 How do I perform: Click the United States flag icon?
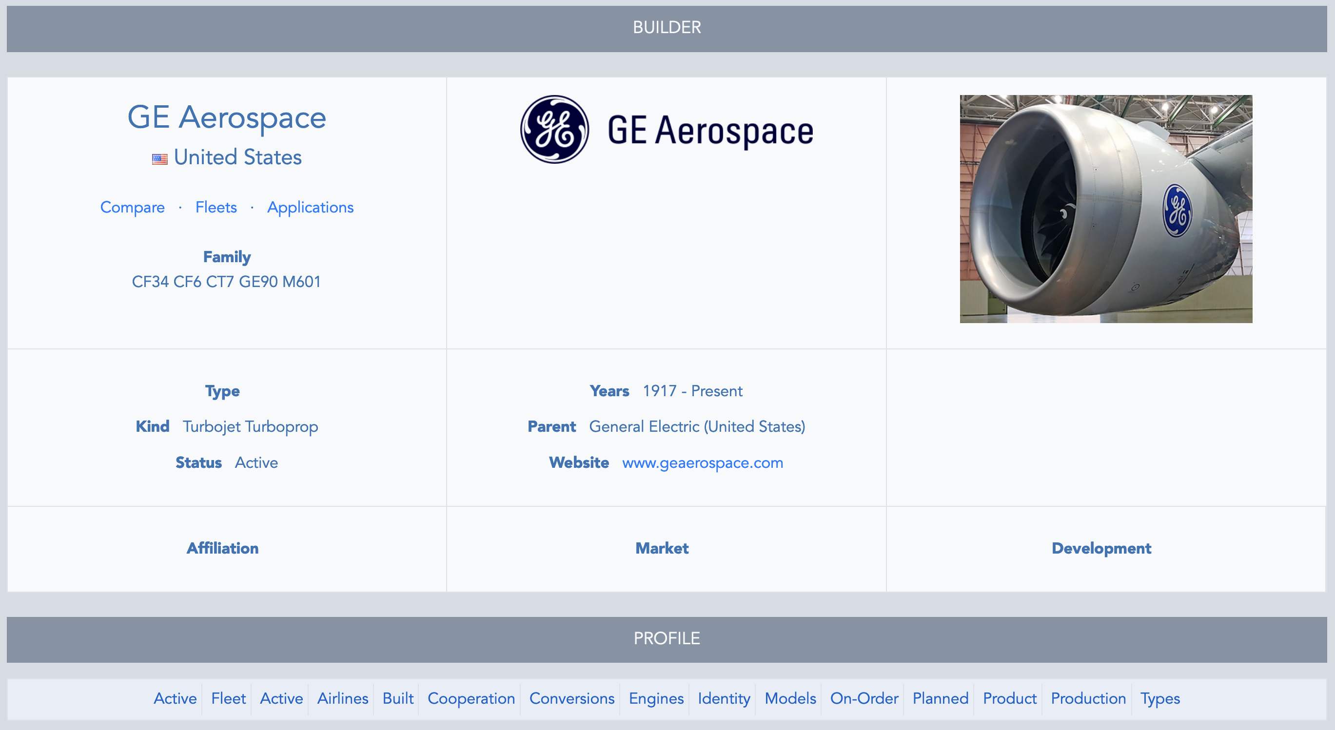pos(159,158)
